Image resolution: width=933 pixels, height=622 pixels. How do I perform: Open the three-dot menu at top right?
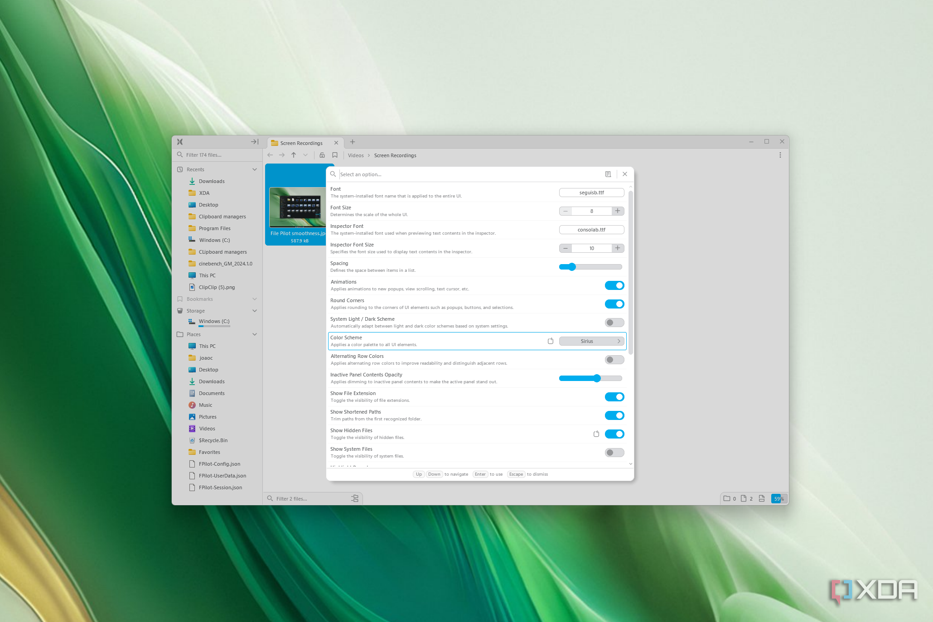pyautogui.click(x=780, y=155)
